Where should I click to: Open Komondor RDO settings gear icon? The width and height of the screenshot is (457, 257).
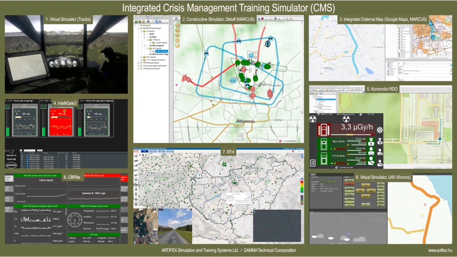pyautogui.click(x=380, y=130)
